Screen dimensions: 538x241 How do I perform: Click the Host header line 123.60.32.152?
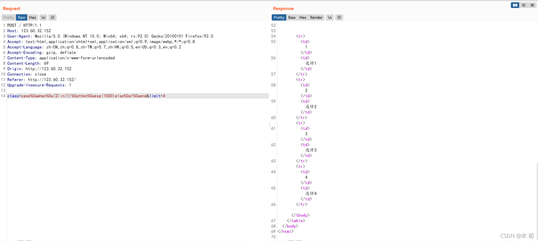(x=29, y=31)
